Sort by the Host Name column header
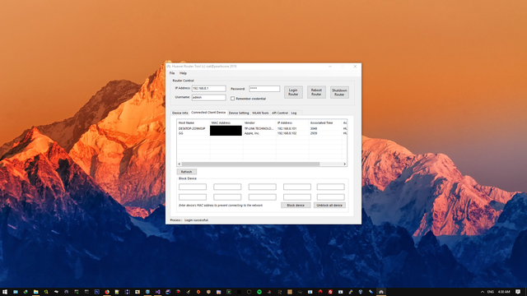Image resolution: width=527 pixels, height=296 pixels. pos(194,123)
